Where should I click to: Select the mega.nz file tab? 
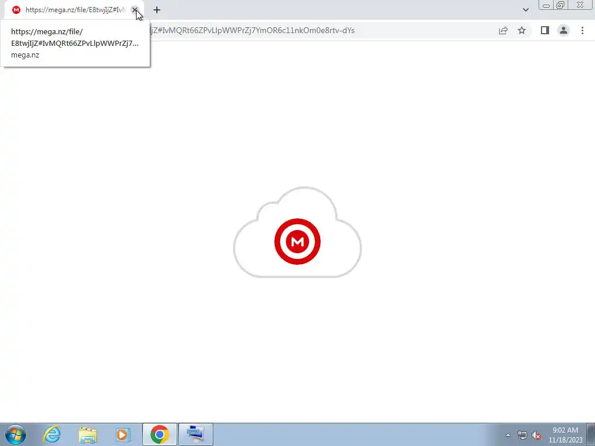pyautogui.click(x=74, y=10)
